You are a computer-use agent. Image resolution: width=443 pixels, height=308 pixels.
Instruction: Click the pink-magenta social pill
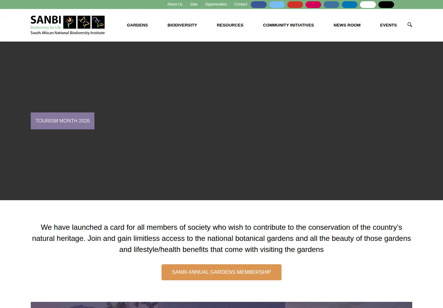pyautogui.click(x=313, y=5)
